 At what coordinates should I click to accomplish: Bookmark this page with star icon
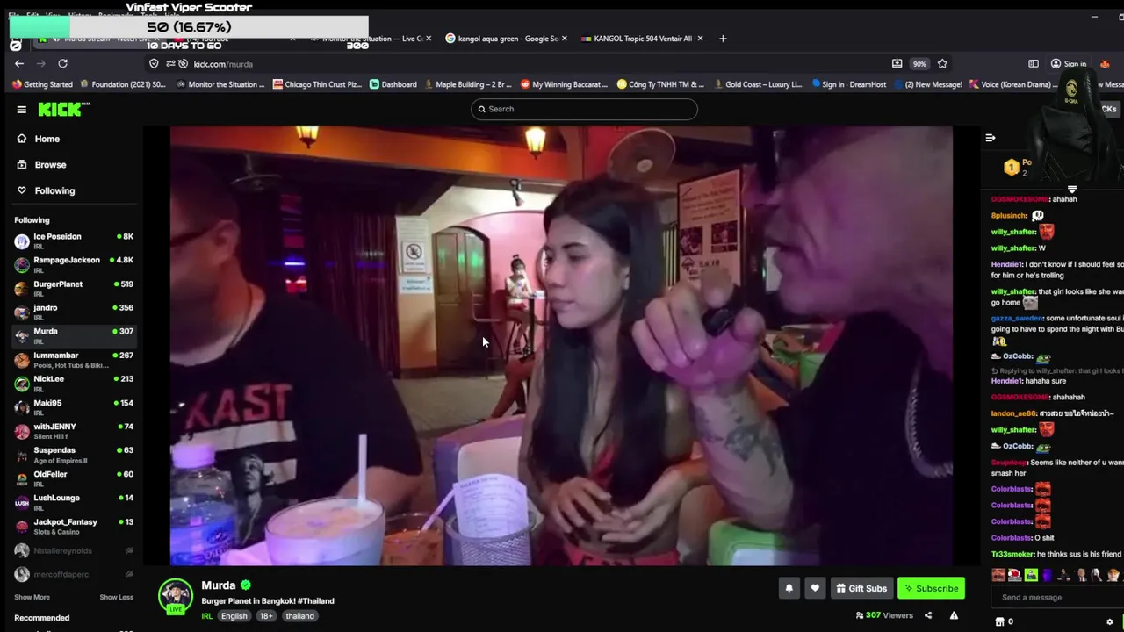[x=942, y=63]
